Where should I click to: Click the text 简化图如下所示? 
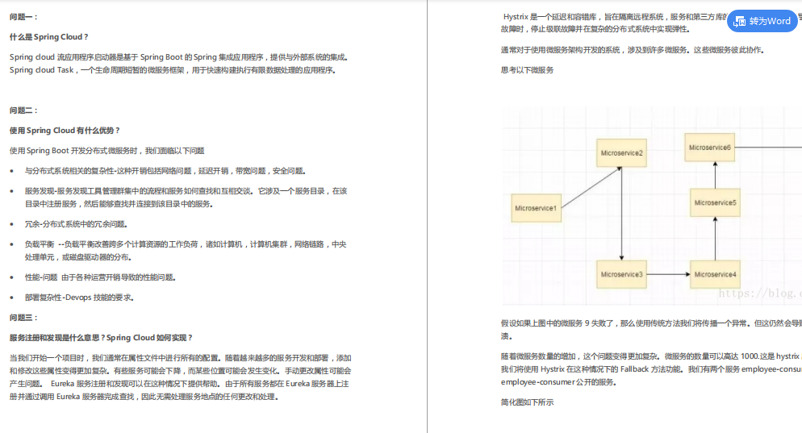point(528,402)
